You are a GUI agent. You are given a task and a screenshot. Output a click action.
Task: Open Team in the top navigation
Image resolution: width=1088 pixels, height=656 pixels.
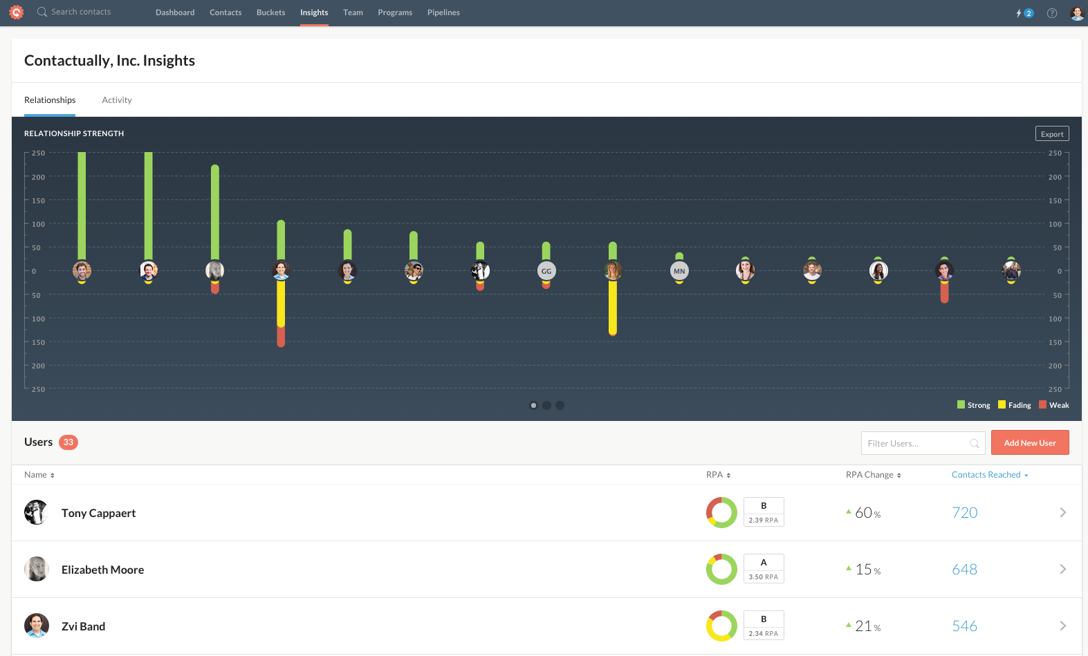point(353,12)
